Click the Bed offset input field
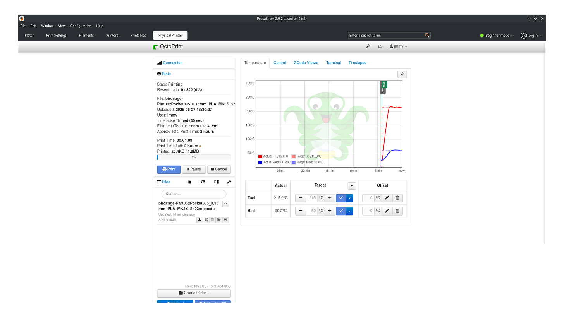Screen dimensions: 564x324 368,211
